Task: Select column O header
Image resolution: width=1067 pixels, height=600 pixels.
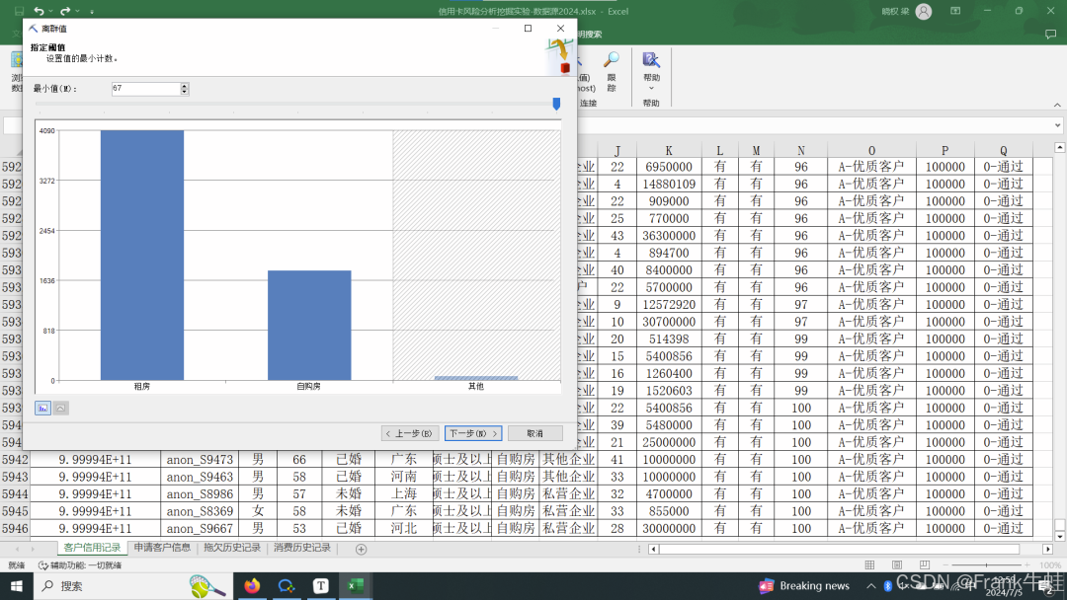Action: [871, 150]
